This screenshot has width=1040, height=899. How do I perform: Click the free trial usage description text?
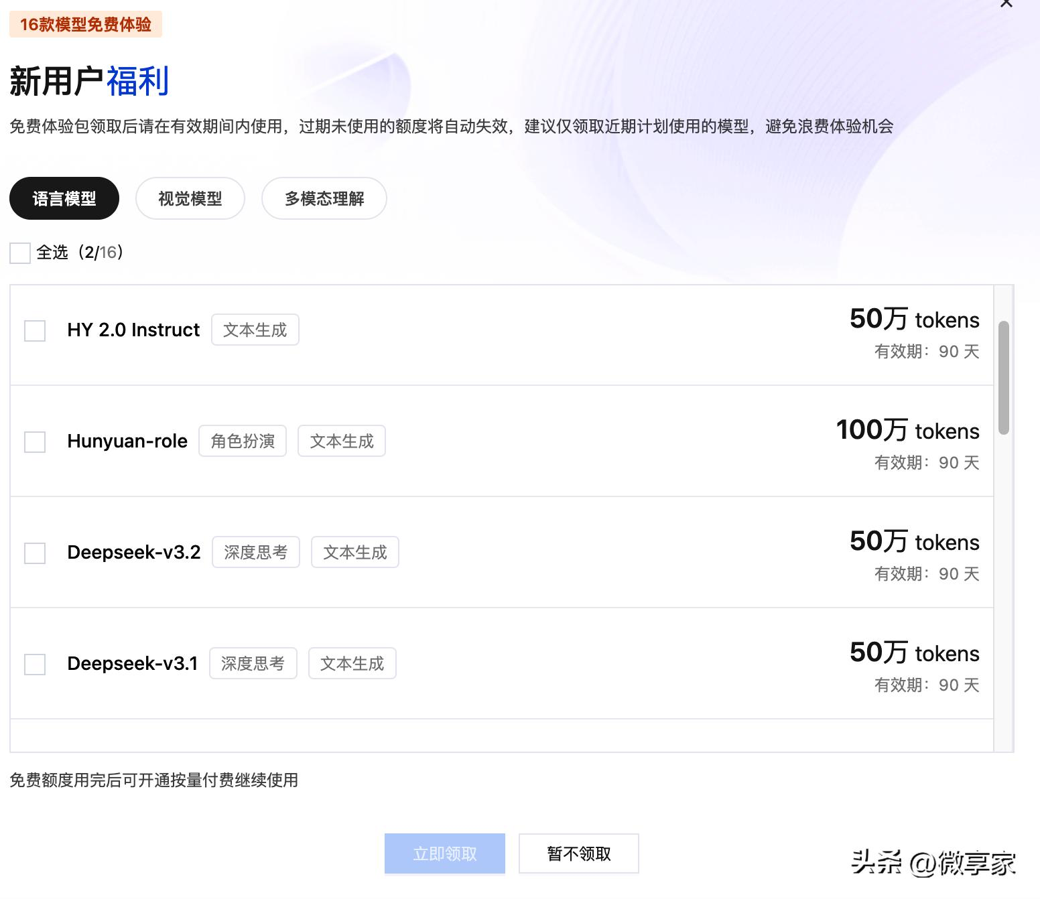452,126
